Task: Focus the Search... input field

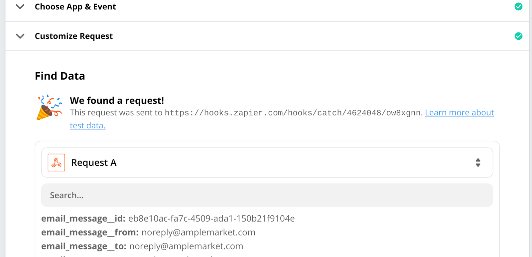Action: coord(267,195)
